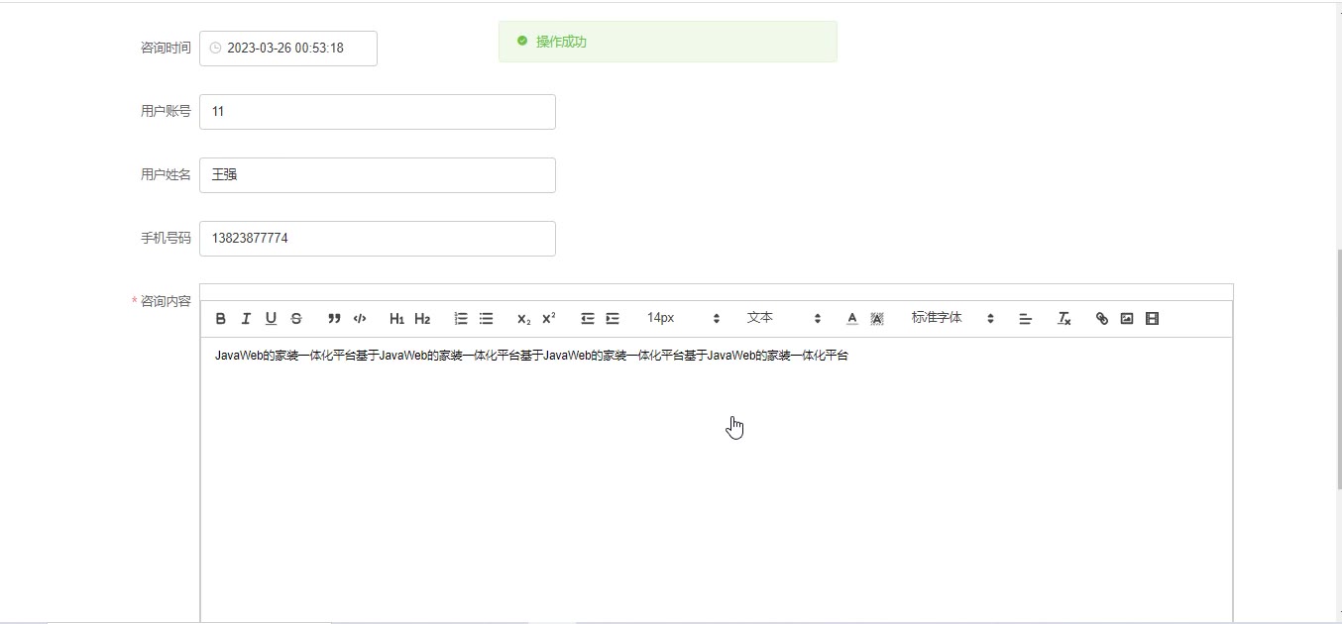The width and height of the screenshot is (1342, 624).
Task: Open the text alignment options
Action: 1026,319
